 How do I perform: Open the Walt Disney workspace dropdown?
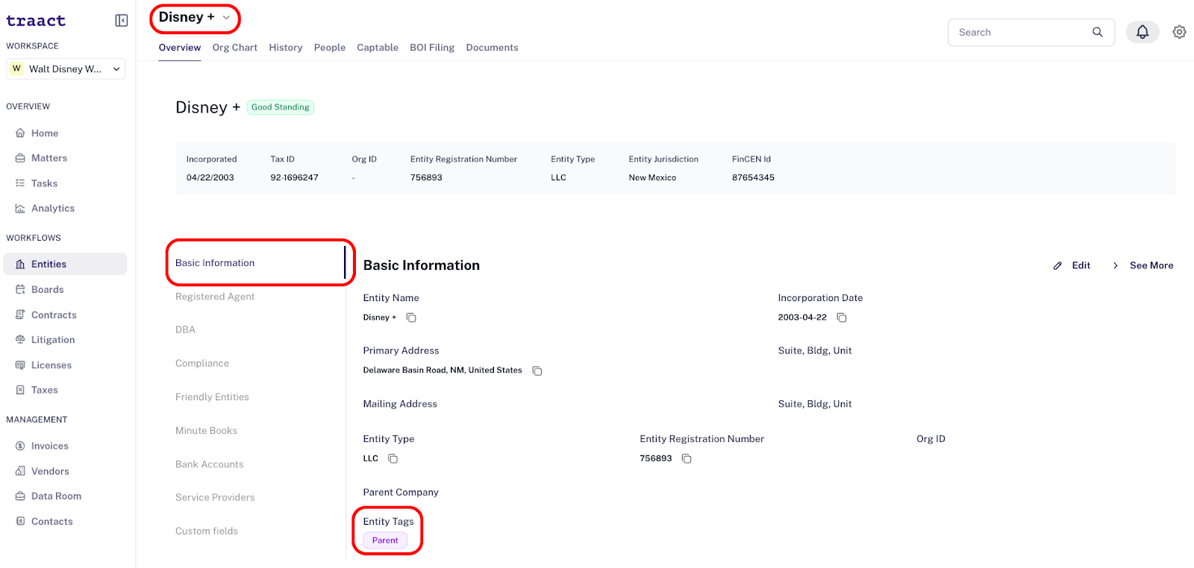(66, 69)
